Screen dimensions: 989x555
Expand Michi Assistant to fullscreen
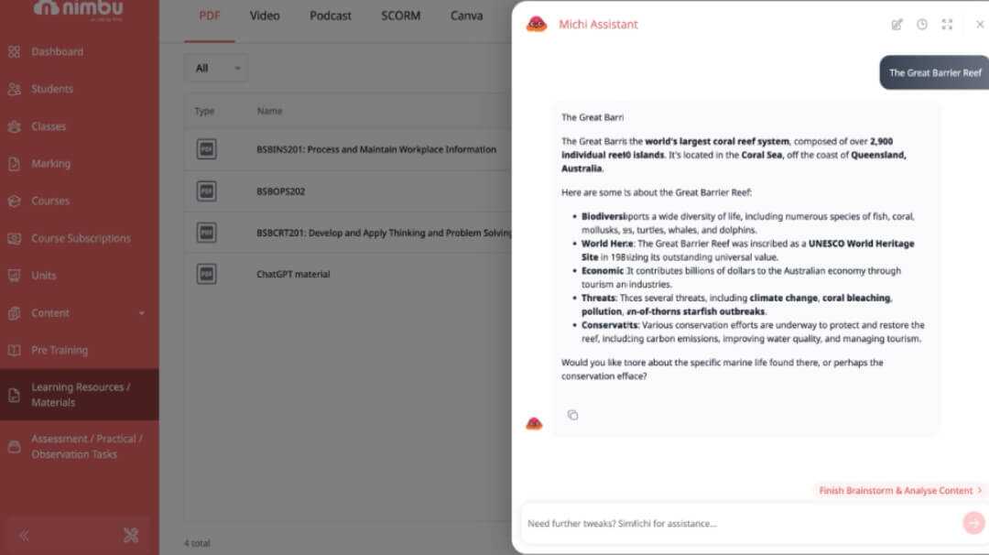[x=947, y=25]
